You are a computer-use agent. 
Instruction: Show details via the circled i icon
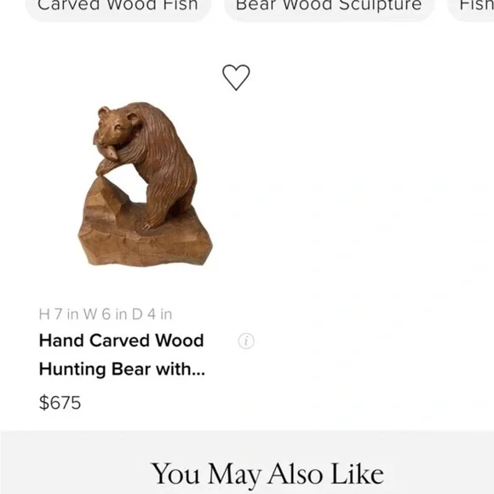tap(246, 341)
